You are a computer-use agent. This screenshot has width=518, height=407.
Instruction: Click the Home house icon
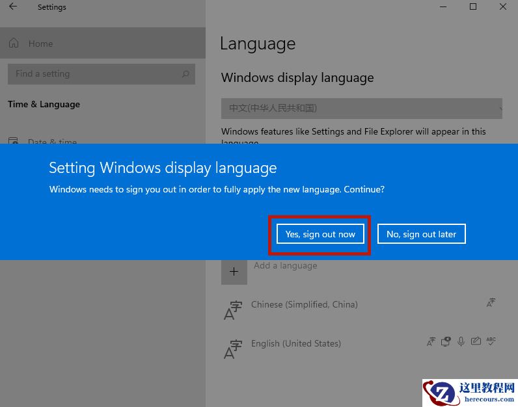14,43
